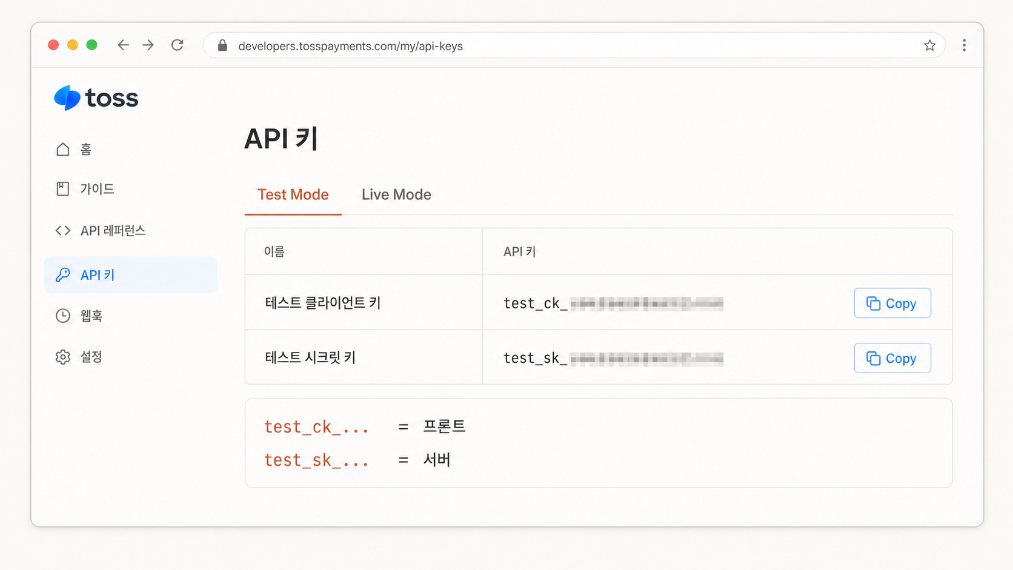Click the key icon in sidebar

coord(63,274)
